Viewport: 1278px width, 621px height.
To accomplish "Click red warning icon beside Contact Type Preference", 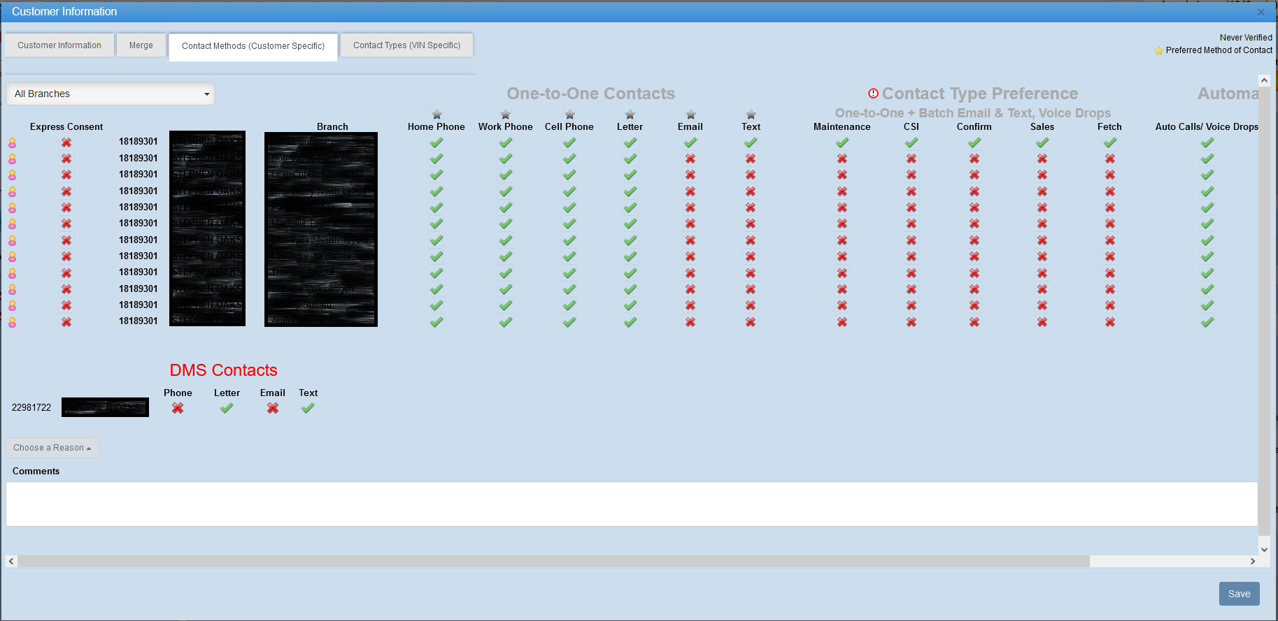I will (x=873, y=94).
